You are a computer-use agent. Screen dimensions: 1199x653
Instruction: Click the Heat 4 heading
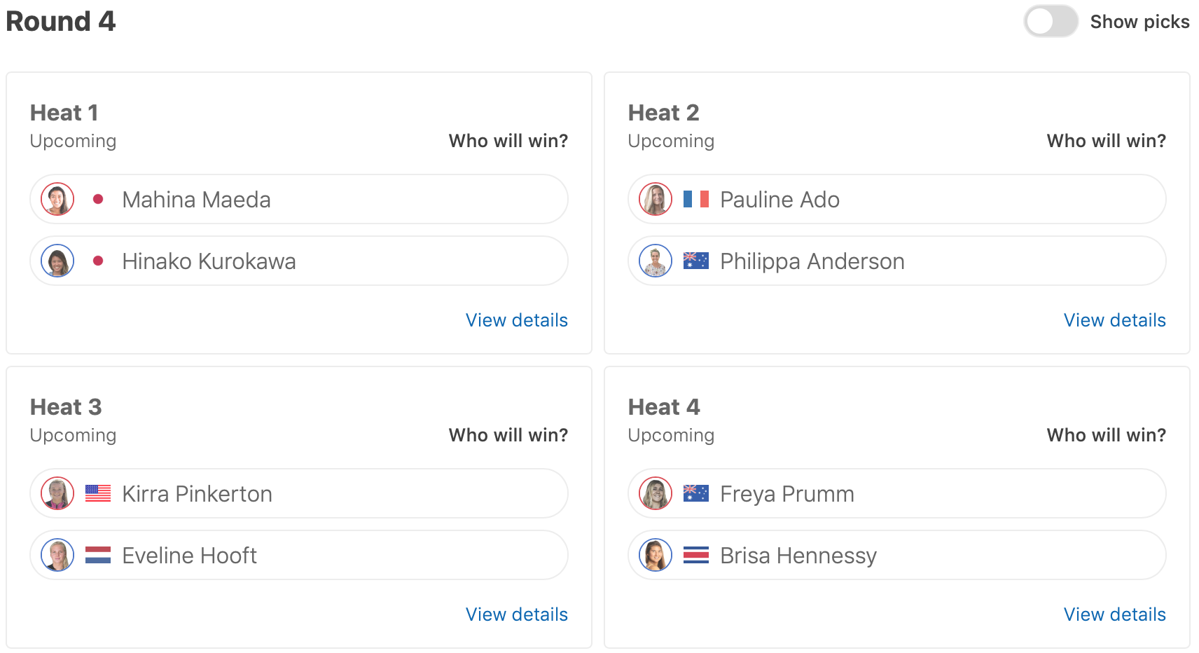pyautogui.click(x=663, y=407)
